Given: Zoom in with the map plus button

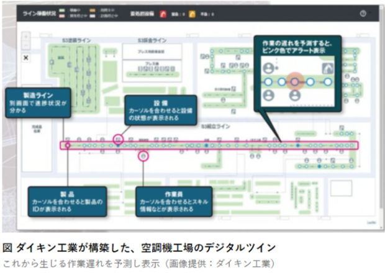Looking at the screenshot, I should [26, 37].
